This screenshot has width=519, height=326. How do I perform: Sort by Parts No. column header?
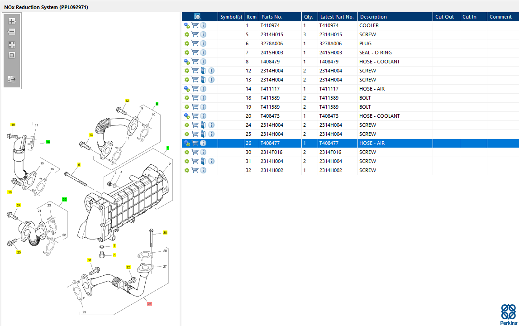pyautogui.click(x=280, y=17)
